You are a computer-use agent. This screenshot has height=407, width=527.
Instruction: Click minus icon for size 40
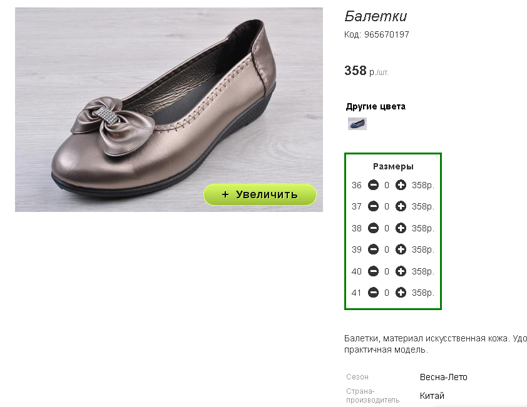[373, 271]
